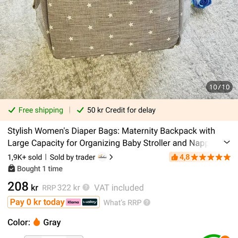This screenshot has width=238, height=238.
Task: Tap the hot-selling flame icon by Gray
Action: coord(37,222)
